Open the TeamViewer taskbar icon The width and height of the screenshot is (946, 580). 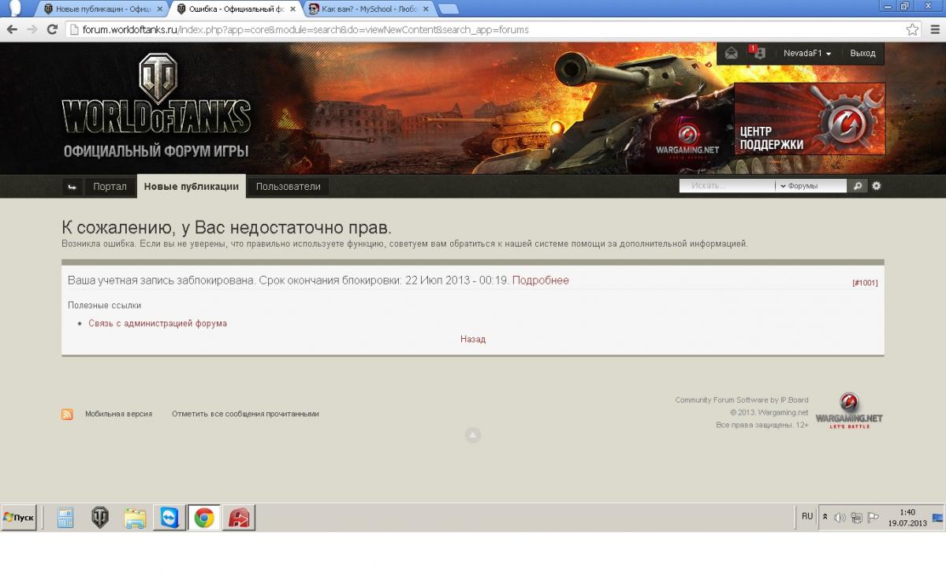tap(169, 518)
